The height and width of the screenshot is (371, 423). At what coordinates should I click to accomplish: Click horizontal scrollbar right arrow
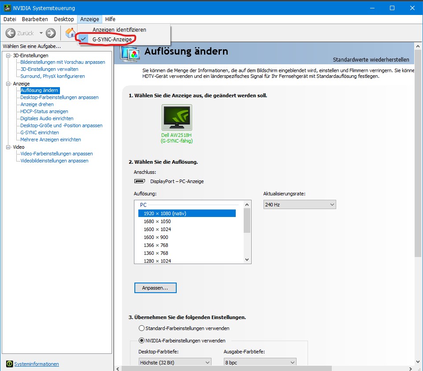411,368
